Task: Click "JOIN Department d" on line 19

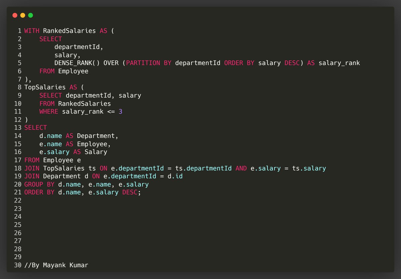Action: pos(56,176)
